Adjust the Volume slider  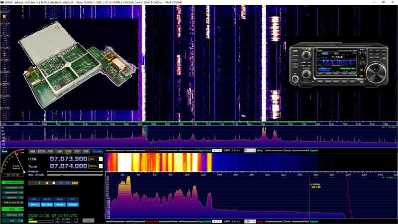pos(75,172)
